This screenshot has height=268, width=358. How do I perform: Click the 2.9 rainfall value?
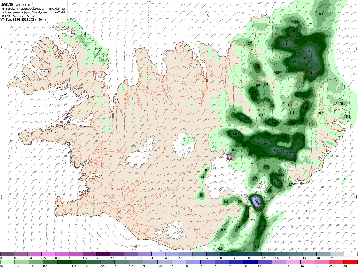[235, 134]
